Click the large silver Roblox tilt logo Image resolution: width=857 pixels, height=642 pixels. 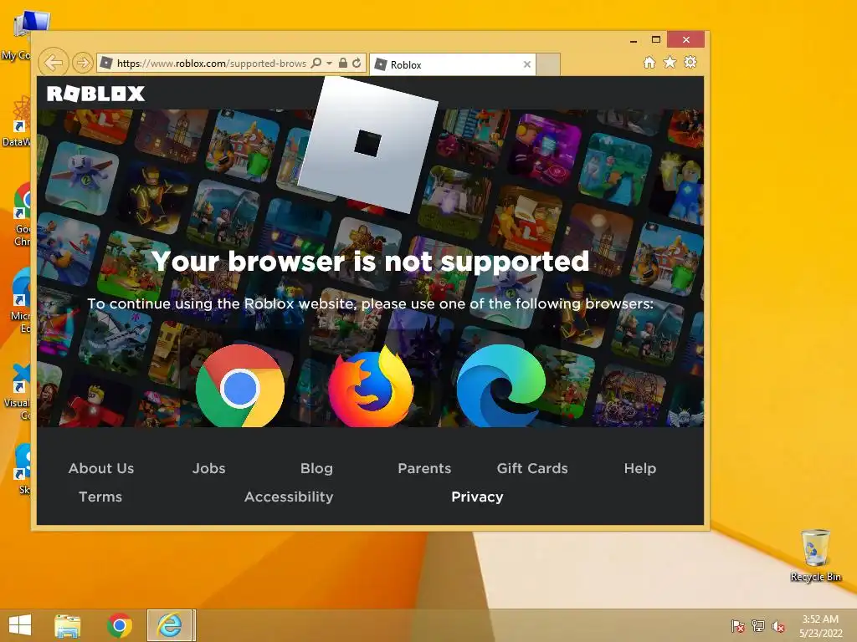click(368, 144)
